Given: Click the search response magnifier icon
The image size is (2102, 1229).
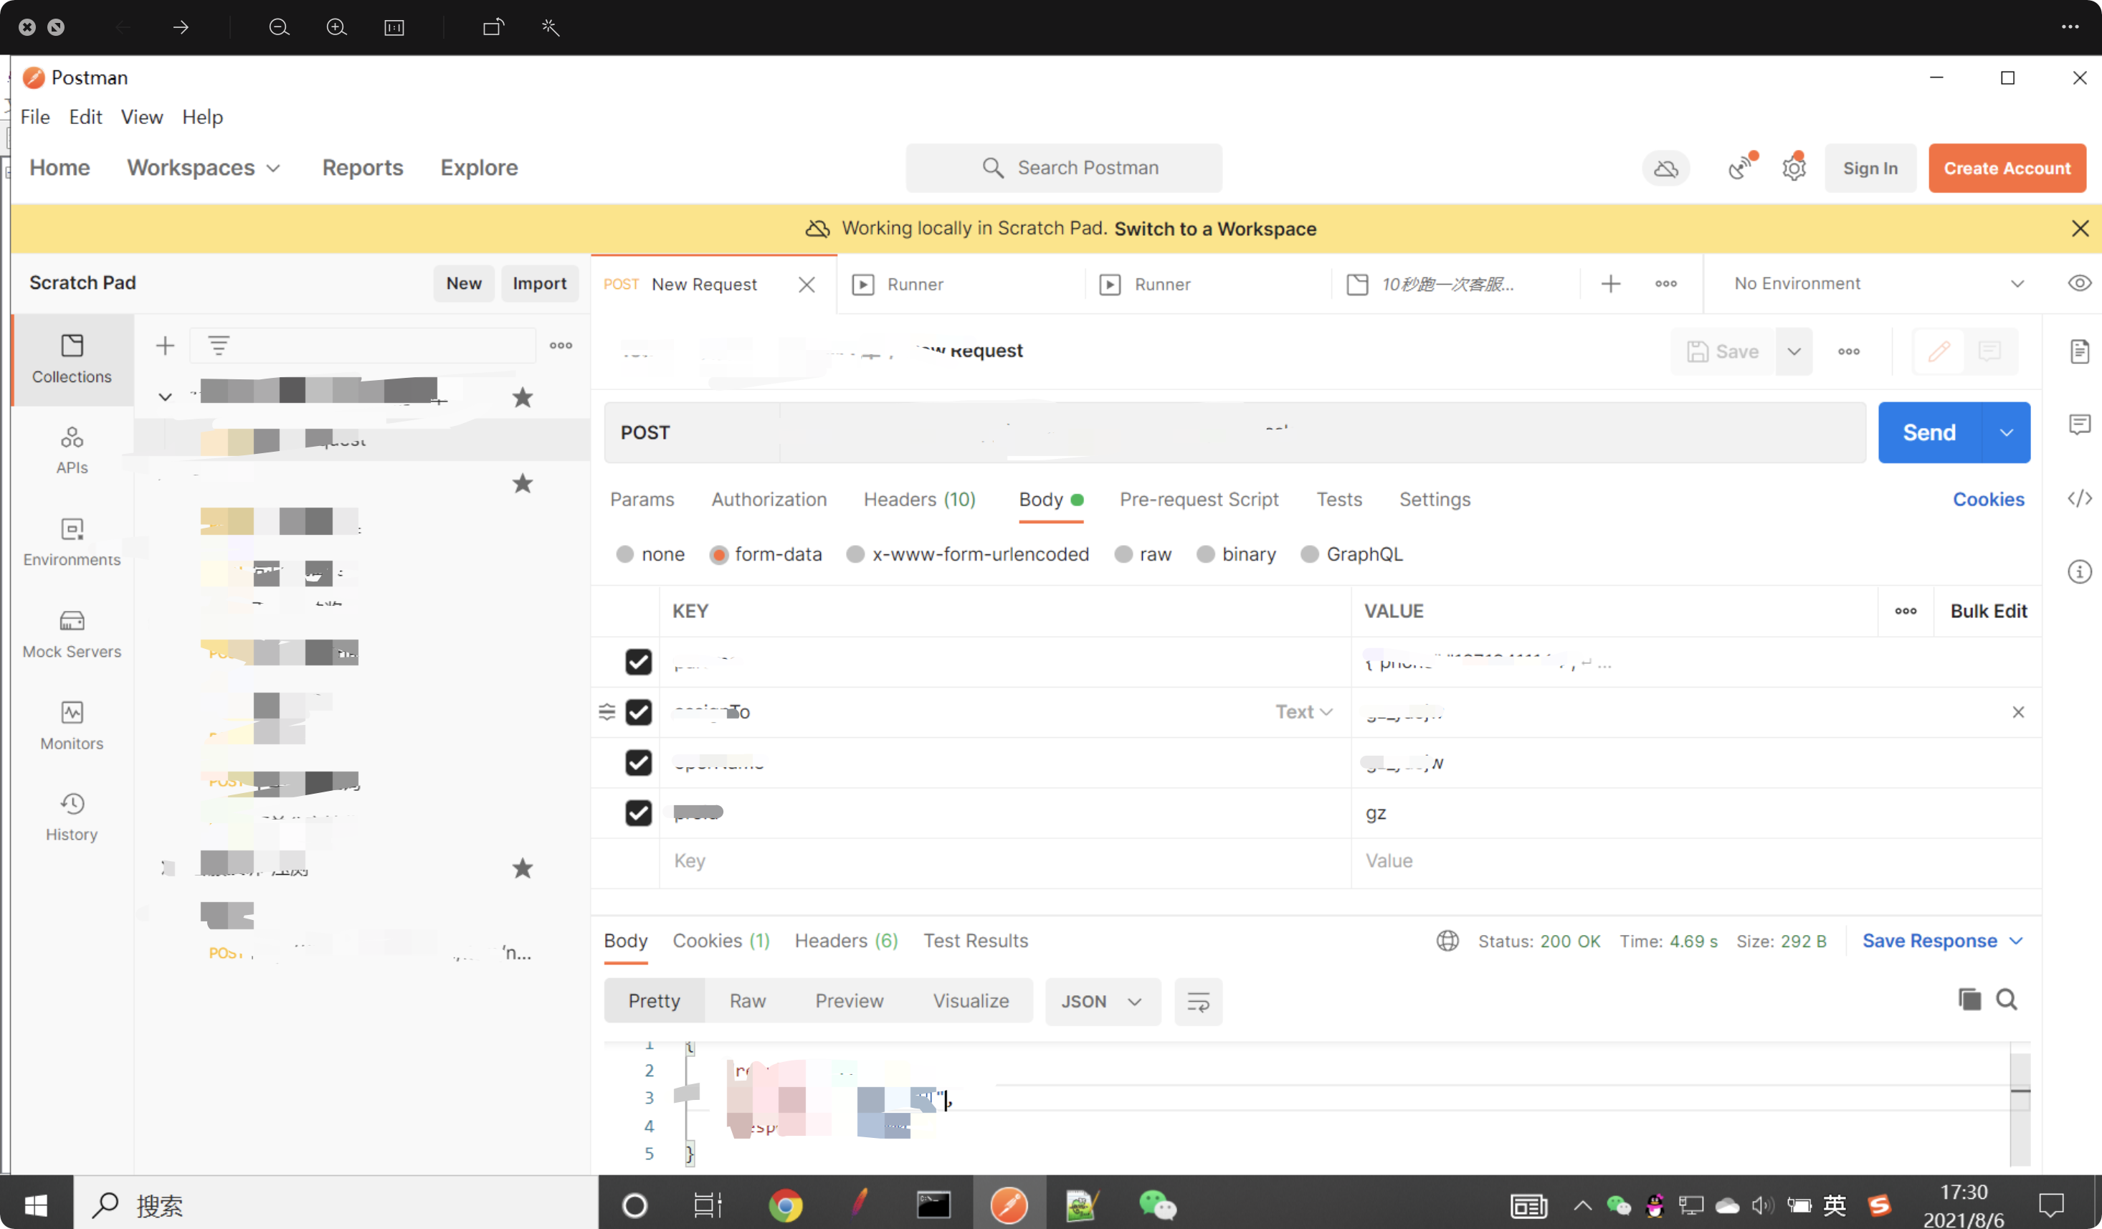Looking at the screenshot, I should tap(2007, 1000).
